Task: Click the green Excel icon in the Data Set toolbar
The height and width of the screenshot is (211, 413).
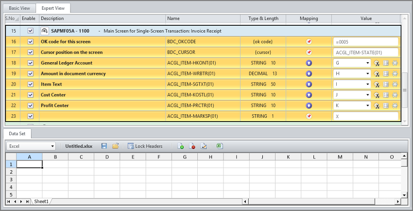Action: [x=220, y=146]
